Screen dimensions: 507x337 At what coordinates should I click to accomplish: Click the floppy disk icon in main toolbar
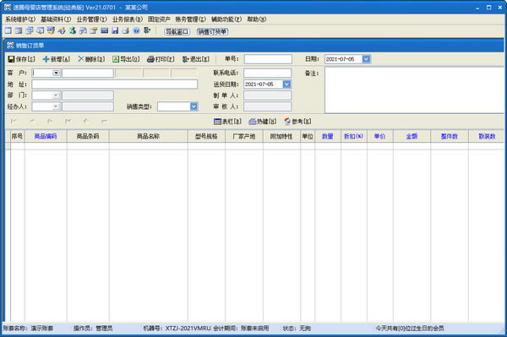click(115, 30)
